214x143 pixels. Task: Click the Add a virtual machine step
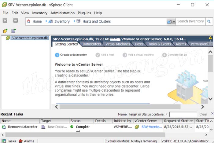point(138,55)
